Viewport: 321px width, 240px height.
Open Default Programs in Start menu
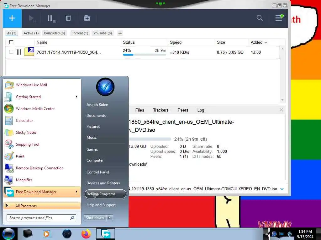click(x=105, y=194)
